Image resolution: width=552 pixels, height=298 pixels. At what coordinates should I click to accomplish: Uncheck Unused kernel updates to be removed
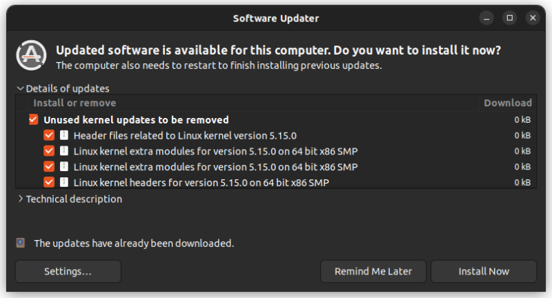[33, 119]
